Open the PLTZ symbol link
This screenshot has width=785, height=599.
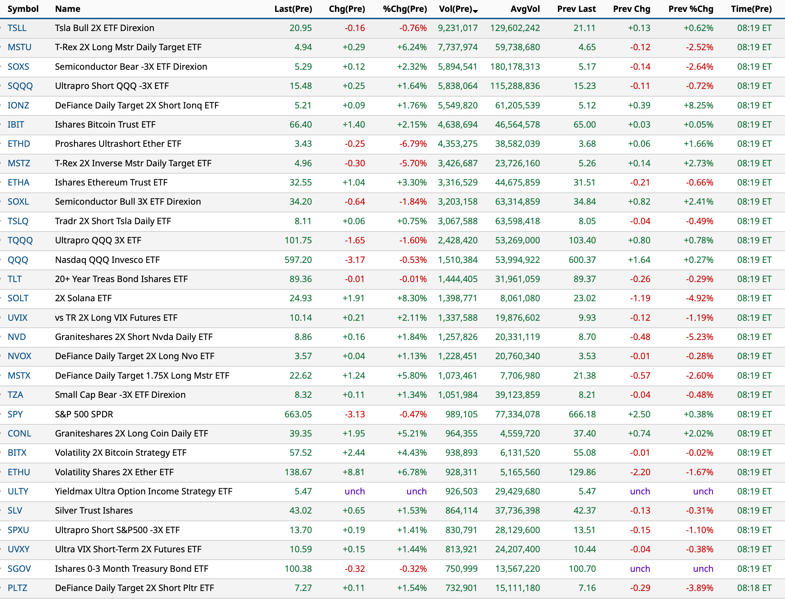(17, 588)
